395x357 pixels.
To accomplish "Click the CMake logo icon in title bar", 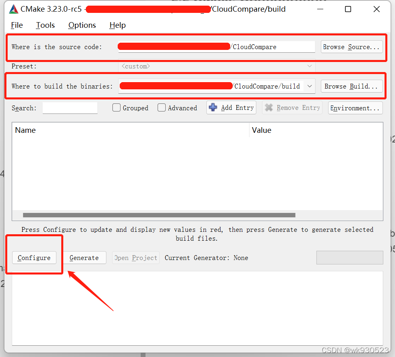I will coord(14,9).
